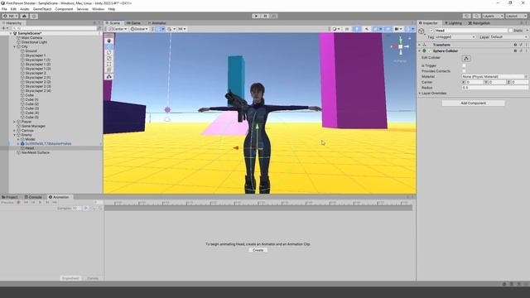Screen dimensions: 530x298
Task: Enable the Provides Contacts checkbox
Action: click(x=464, y=71)
